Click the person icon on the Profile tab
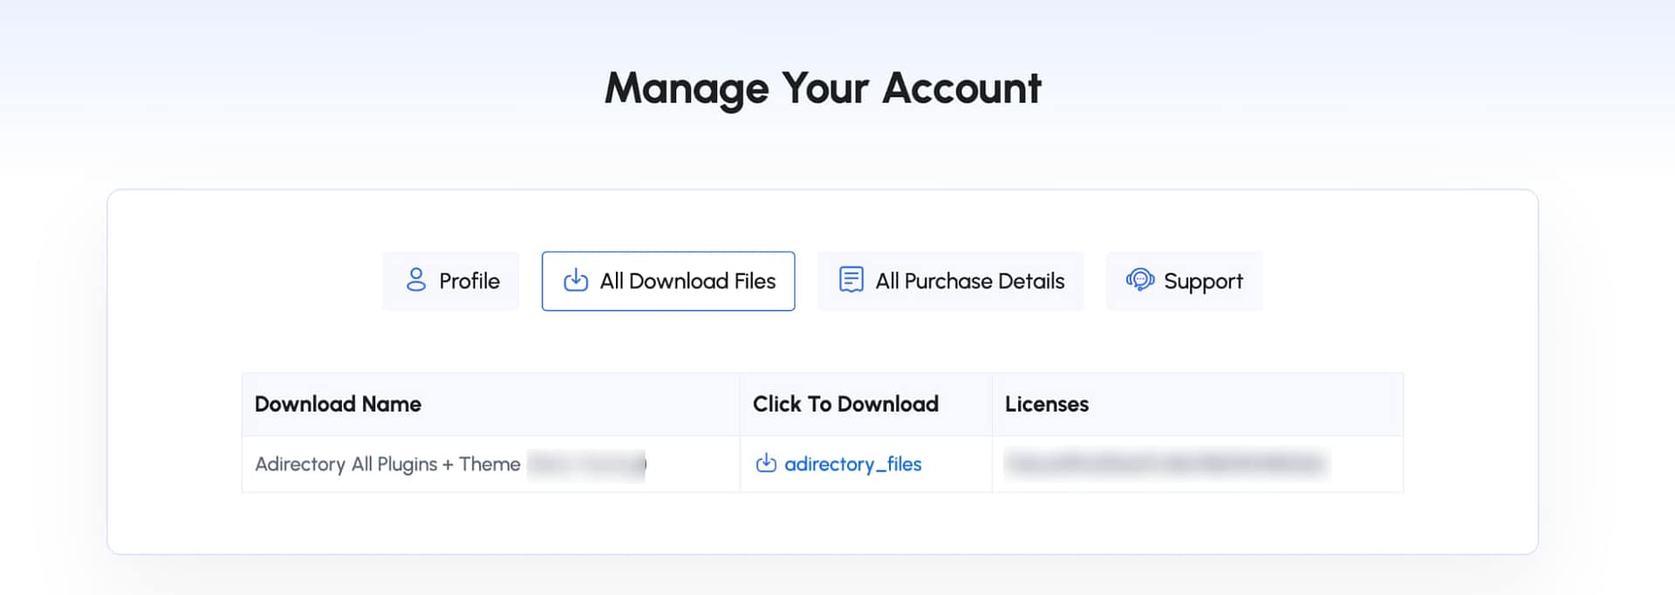 tap(417, 281)
